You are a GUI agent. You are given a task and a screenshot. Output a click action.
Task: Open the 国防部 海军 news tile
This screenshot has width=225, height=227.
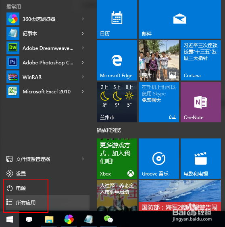pos(180,196)
